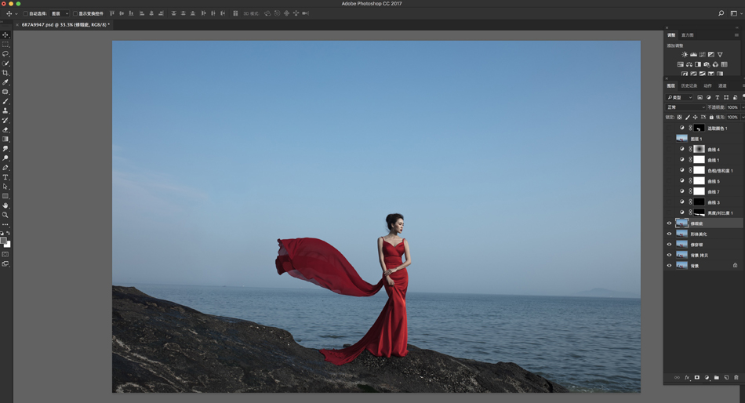Viewport: 745px width, 403px height.
Task: Select the Horizontal Type tool
Action: click(x=5, y=177)
